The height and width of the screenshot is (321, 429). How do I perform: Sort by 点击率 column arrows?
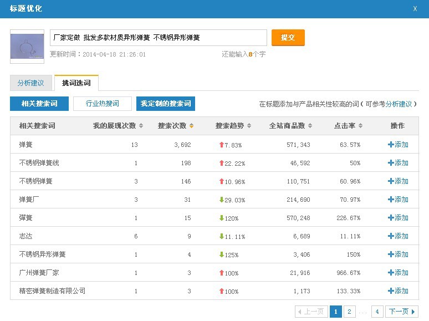(x=361, y=126)
